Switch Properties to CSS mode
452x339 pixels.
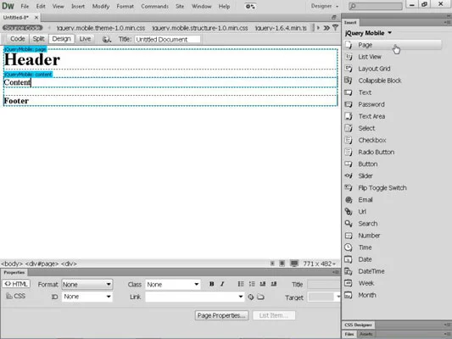pyautogui.click(x=16, y=296)
